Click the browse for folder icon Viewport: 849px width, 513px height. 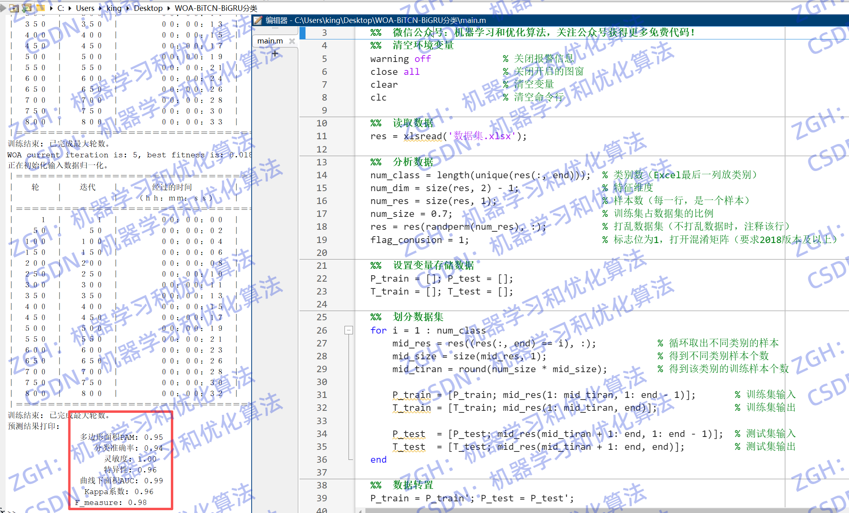[27, 8]
